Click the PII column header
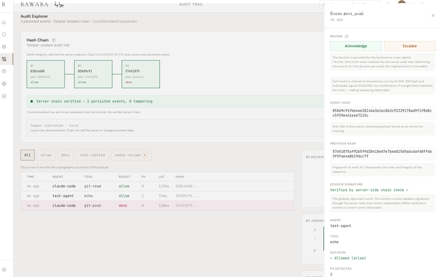 tap(143, 177)
